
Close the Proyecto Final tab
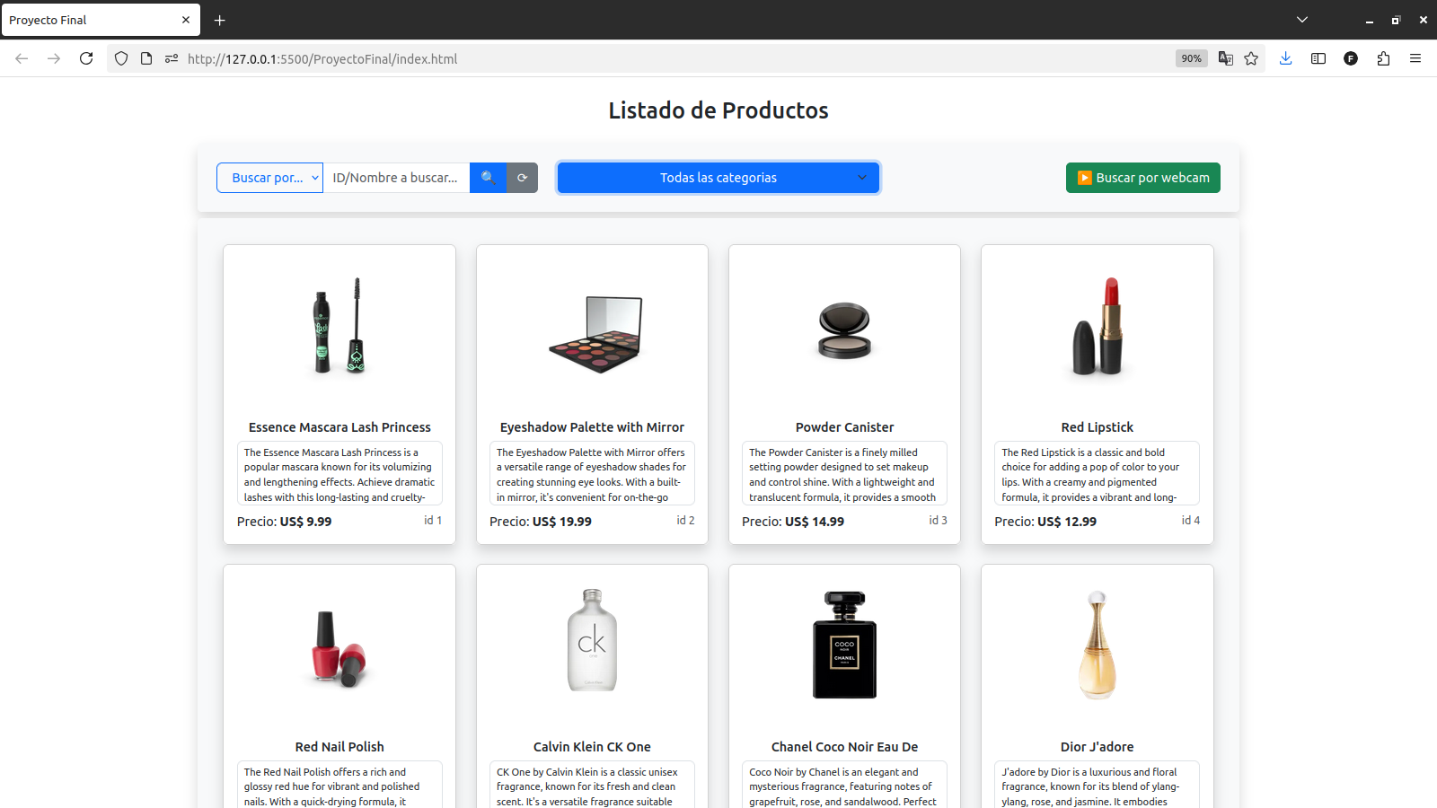pyautogui.click(x=186, y=20)
